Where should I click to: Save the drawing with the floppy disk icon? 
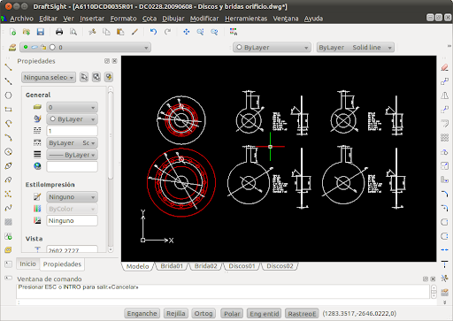coord(41,32)
